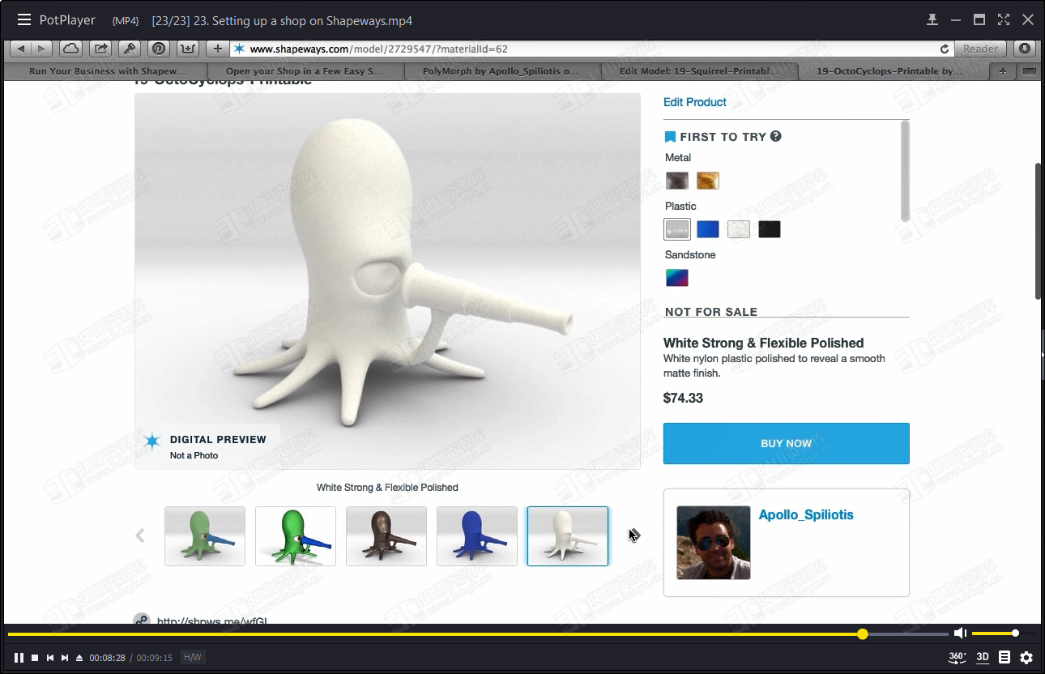Click the designer profile photo
1045x674 pixels.
tap(714, 543)
